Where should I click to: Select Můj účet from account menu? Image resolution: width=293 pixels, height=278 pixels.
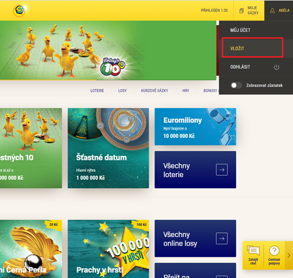[240, 30]
